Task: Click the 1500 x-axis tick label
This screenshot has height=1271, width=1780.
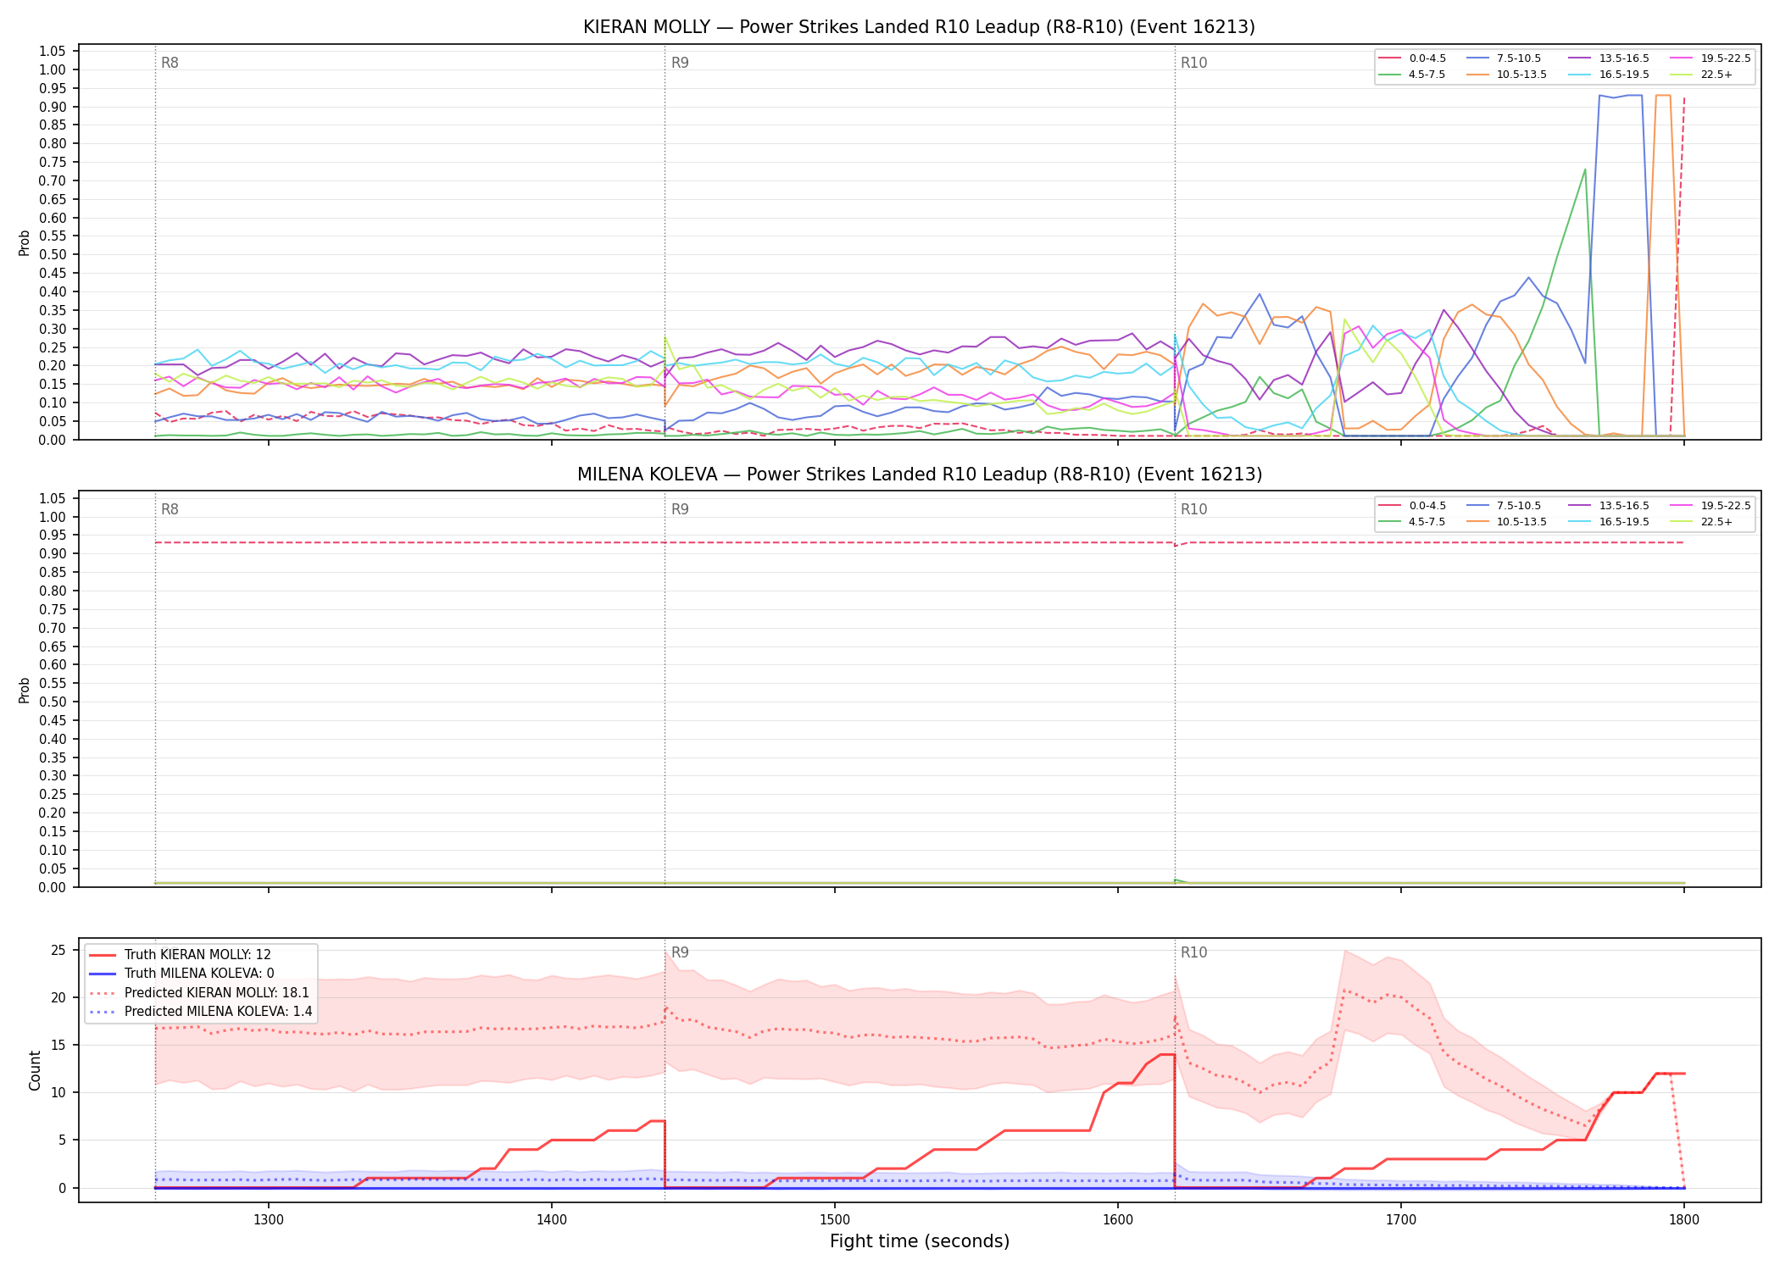Action: 835,1219
